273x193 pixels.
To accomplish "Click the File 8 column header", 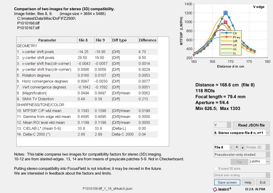I will (x=86, y=40).
